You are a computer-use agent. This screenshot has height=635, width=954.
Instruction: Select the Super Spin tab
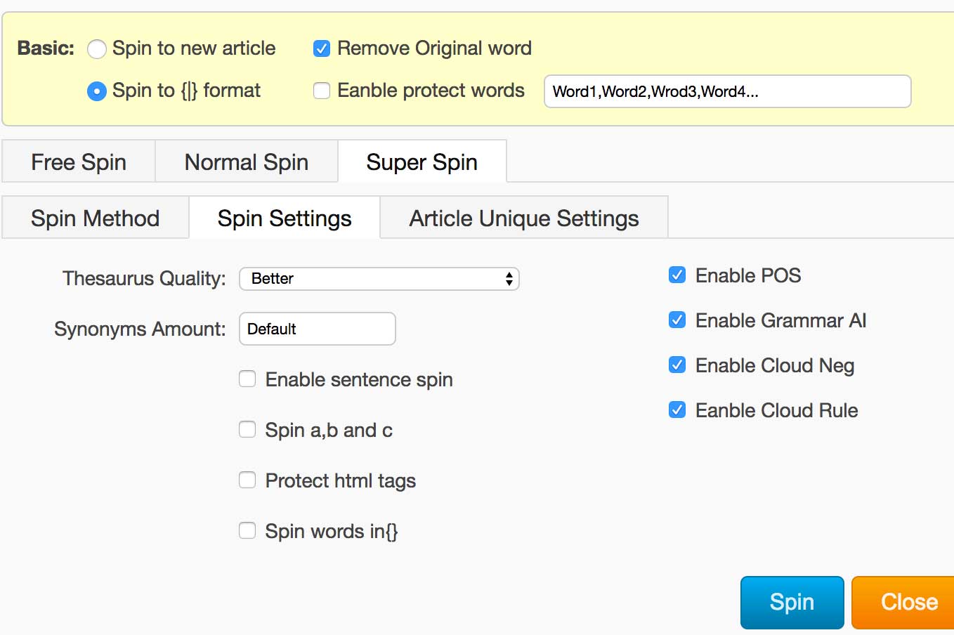coord(422,162)
